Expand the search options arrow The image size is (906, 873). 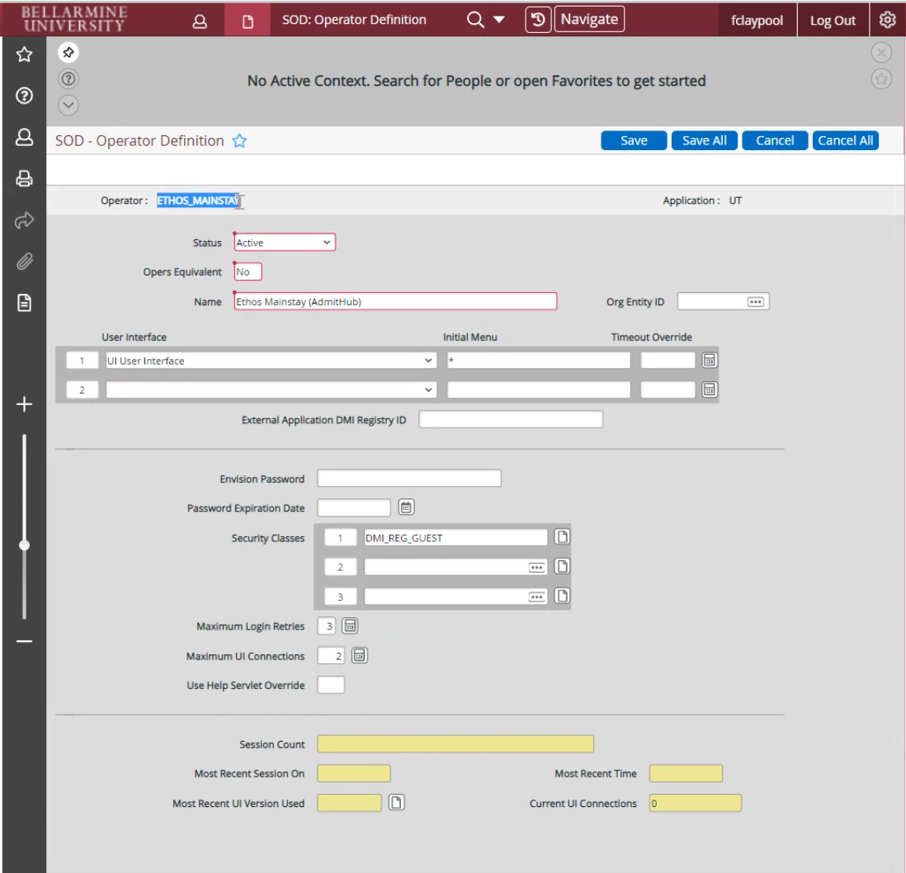click(x=499, y=20)
